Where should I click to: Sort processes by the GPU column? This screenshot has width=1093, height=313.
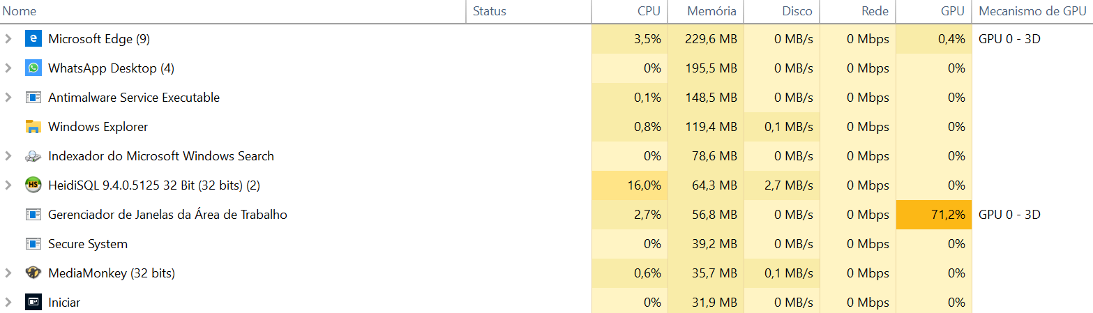click(x=952, y=11)
